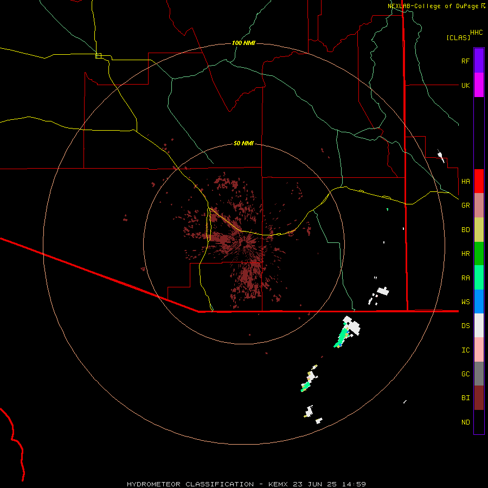Click the Hydrometeor Classification KEMX title text

pyautogui.click(x=246, y=484)
